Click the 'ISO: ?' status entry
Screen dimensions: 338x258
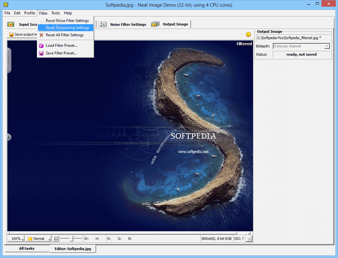pos(239,239)
